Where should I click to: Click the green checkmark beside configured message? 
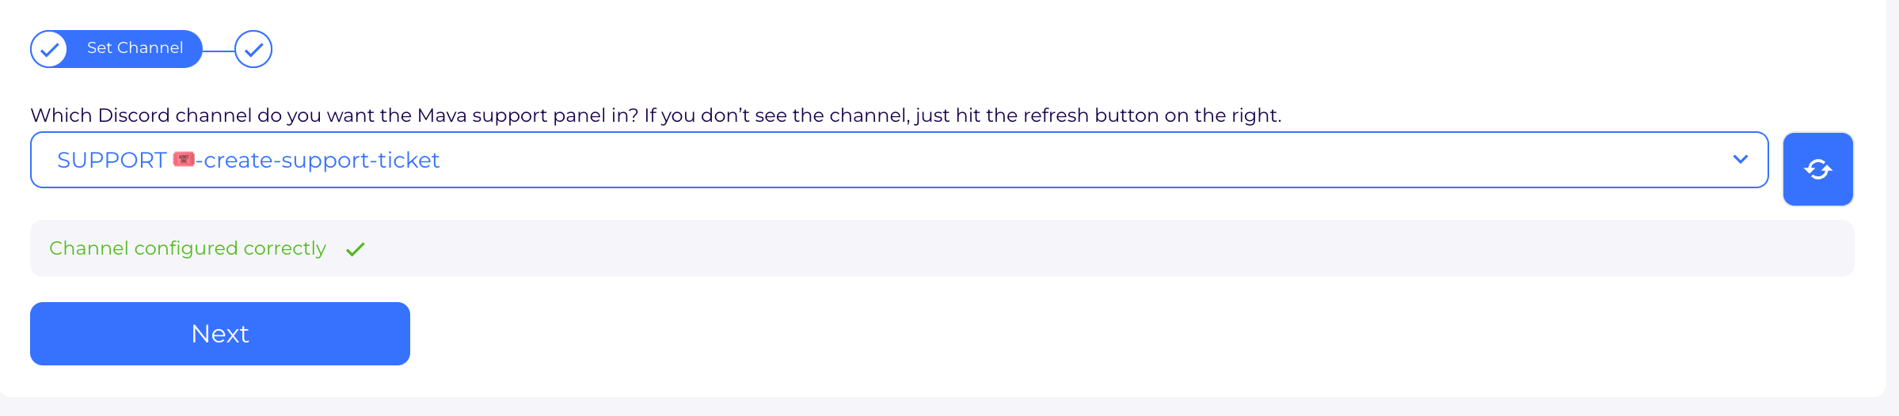(x=356, y=249)
